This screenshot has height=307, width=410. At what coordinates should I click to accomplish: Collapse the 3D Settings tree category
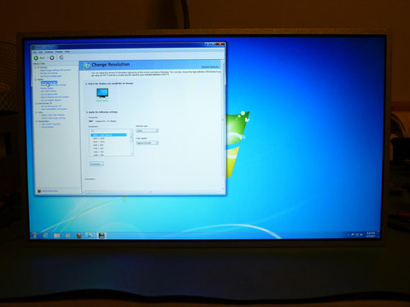pyautogui.click(x=36, y=67)
